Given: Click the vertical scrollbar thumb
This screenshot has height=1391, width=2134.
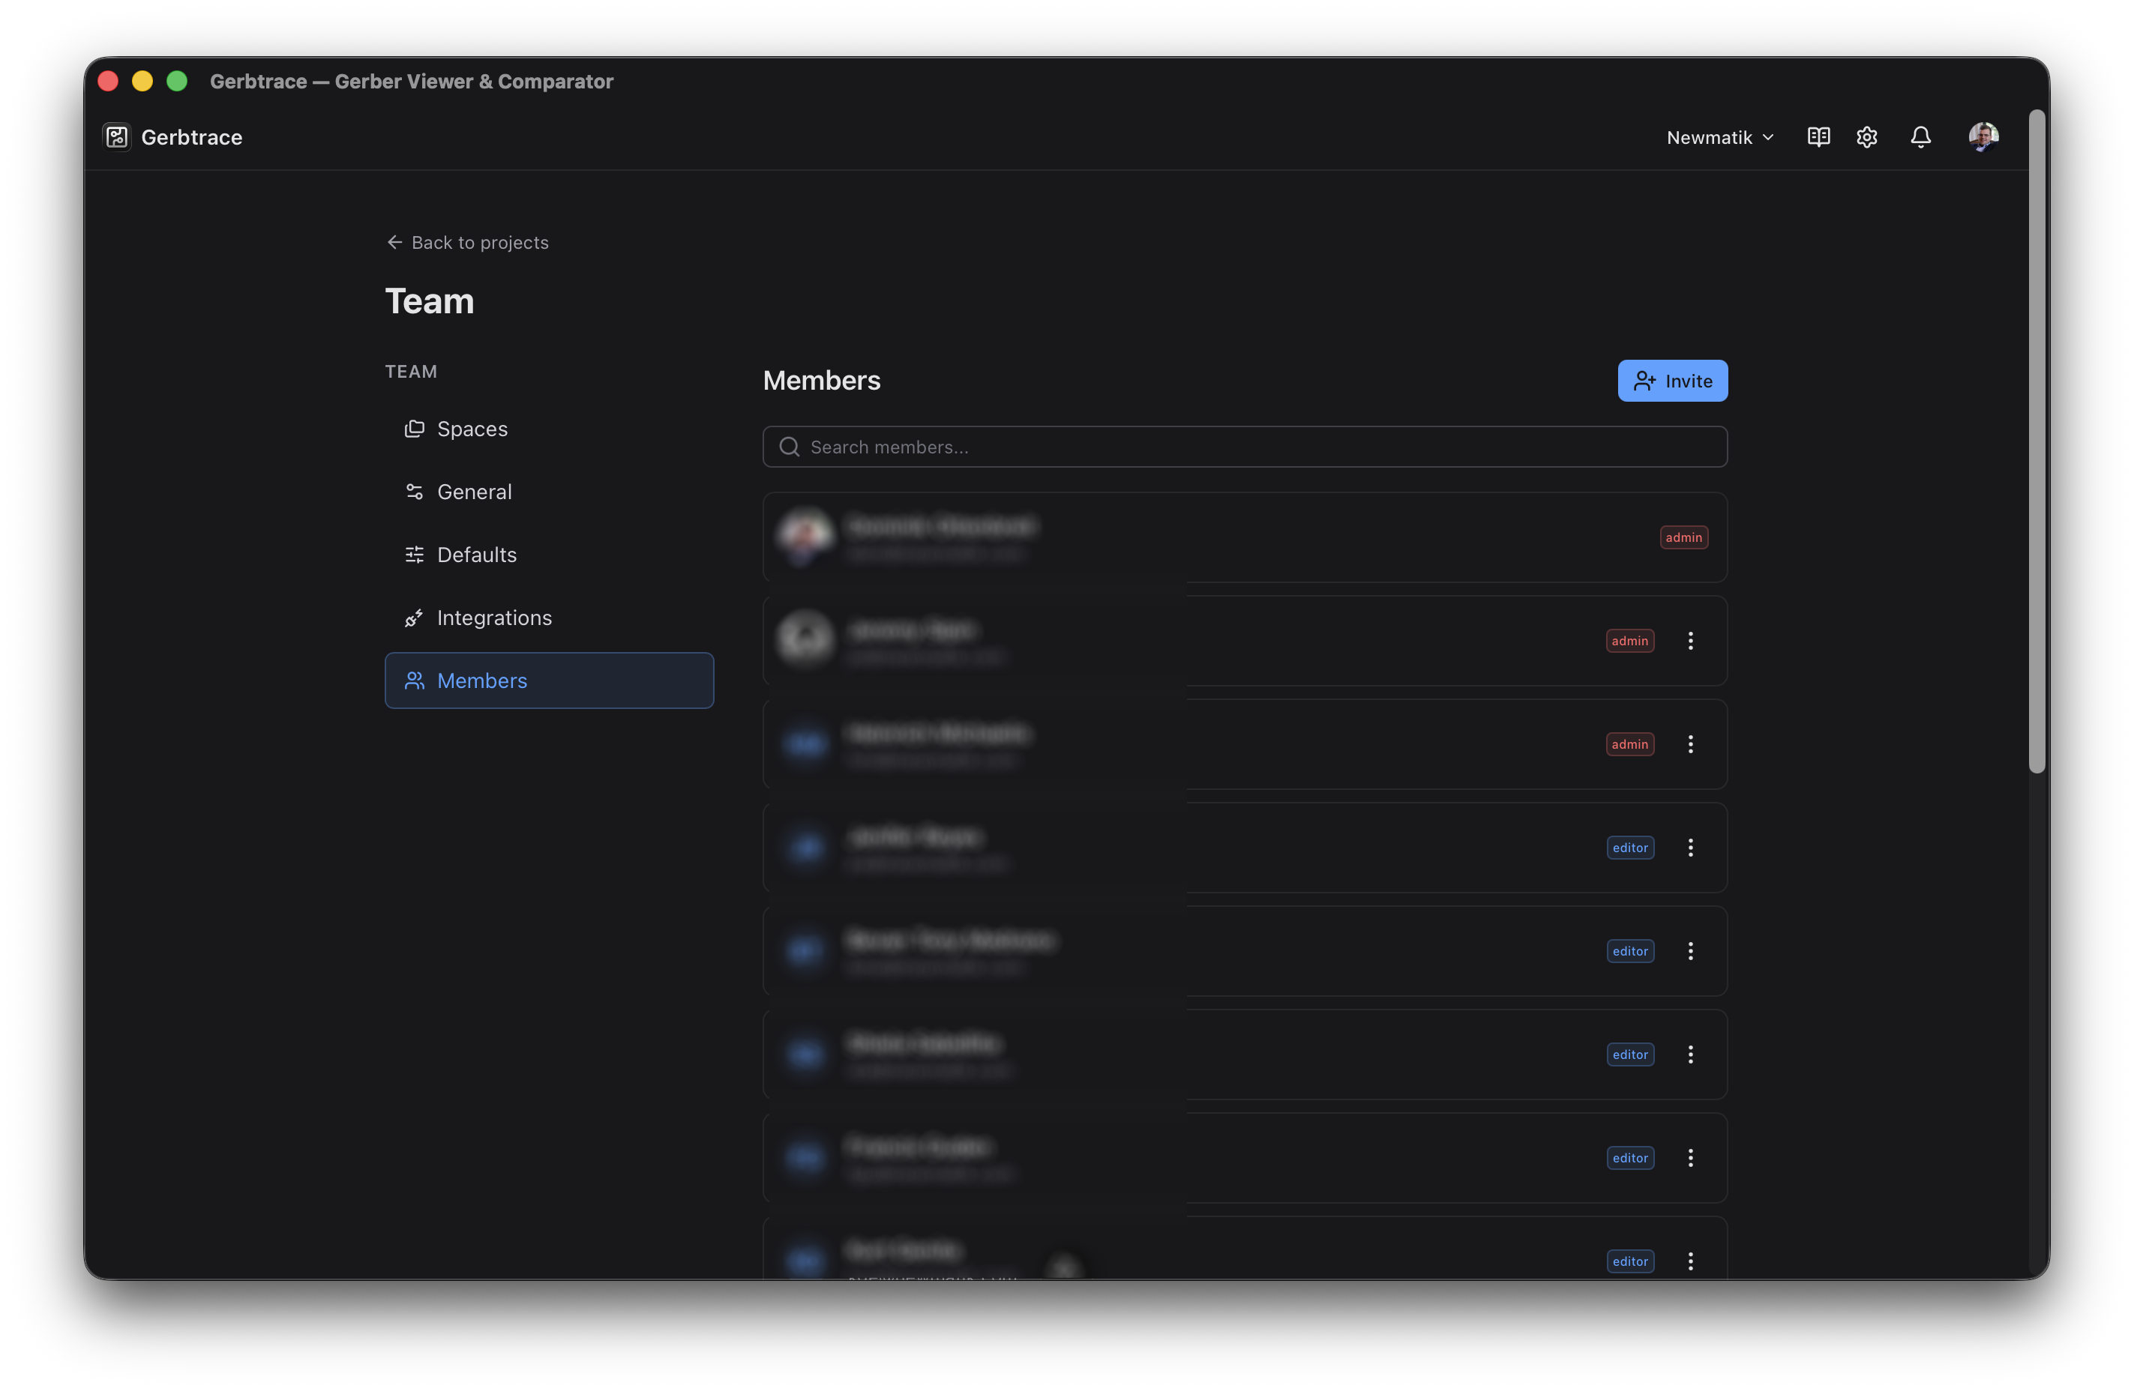Looking at the screenshot, I should tap(2037, 441).
